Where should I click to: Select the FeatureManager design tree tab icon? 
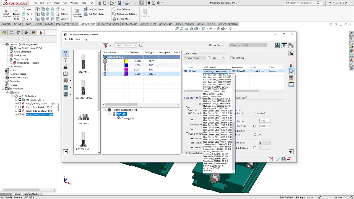(4, 33)
